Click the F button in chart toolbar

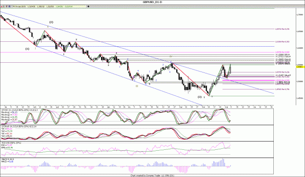pos(7,7)
